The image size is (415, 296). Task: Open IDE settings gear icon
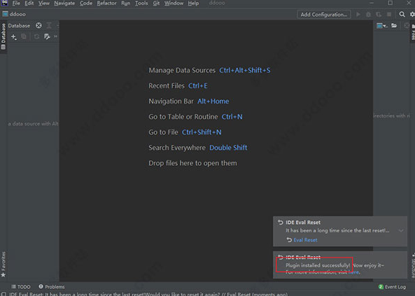coord(412,14)
